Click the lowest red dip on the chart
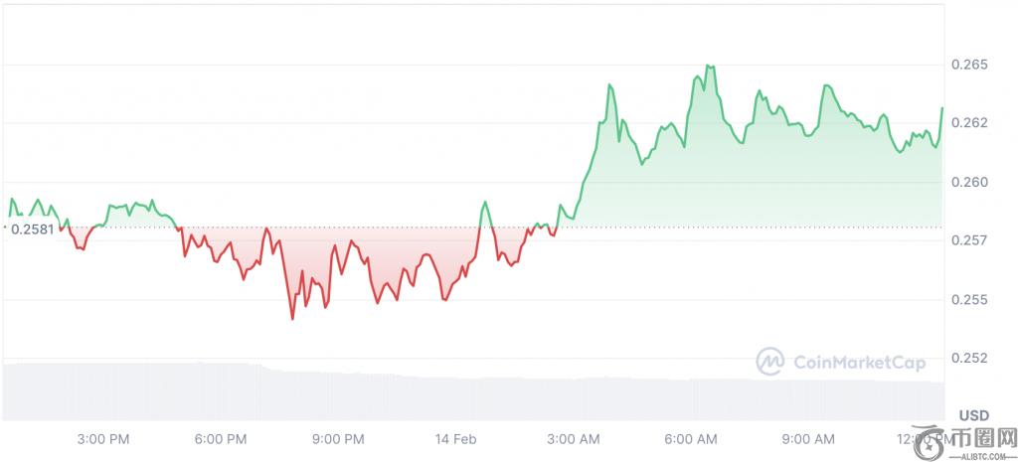 pos(292,319)
